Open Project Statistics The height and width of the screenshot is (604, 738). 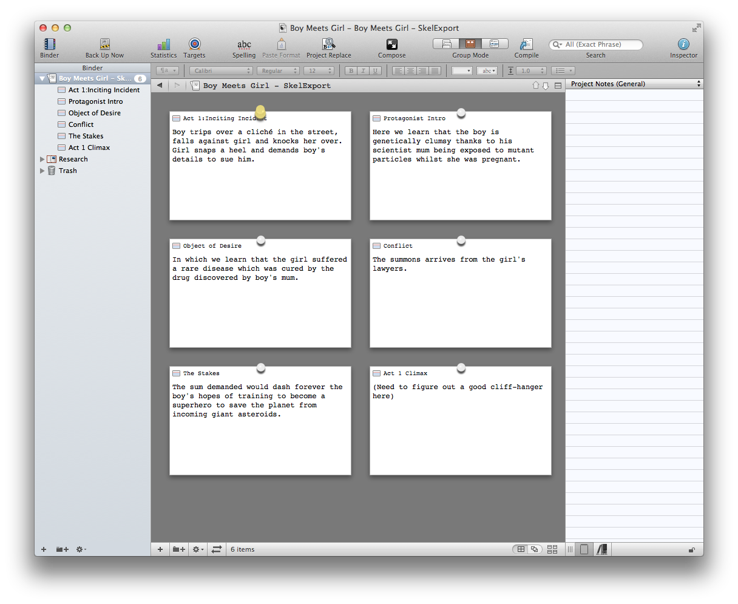pyautogui.click(x=163, y=45)
